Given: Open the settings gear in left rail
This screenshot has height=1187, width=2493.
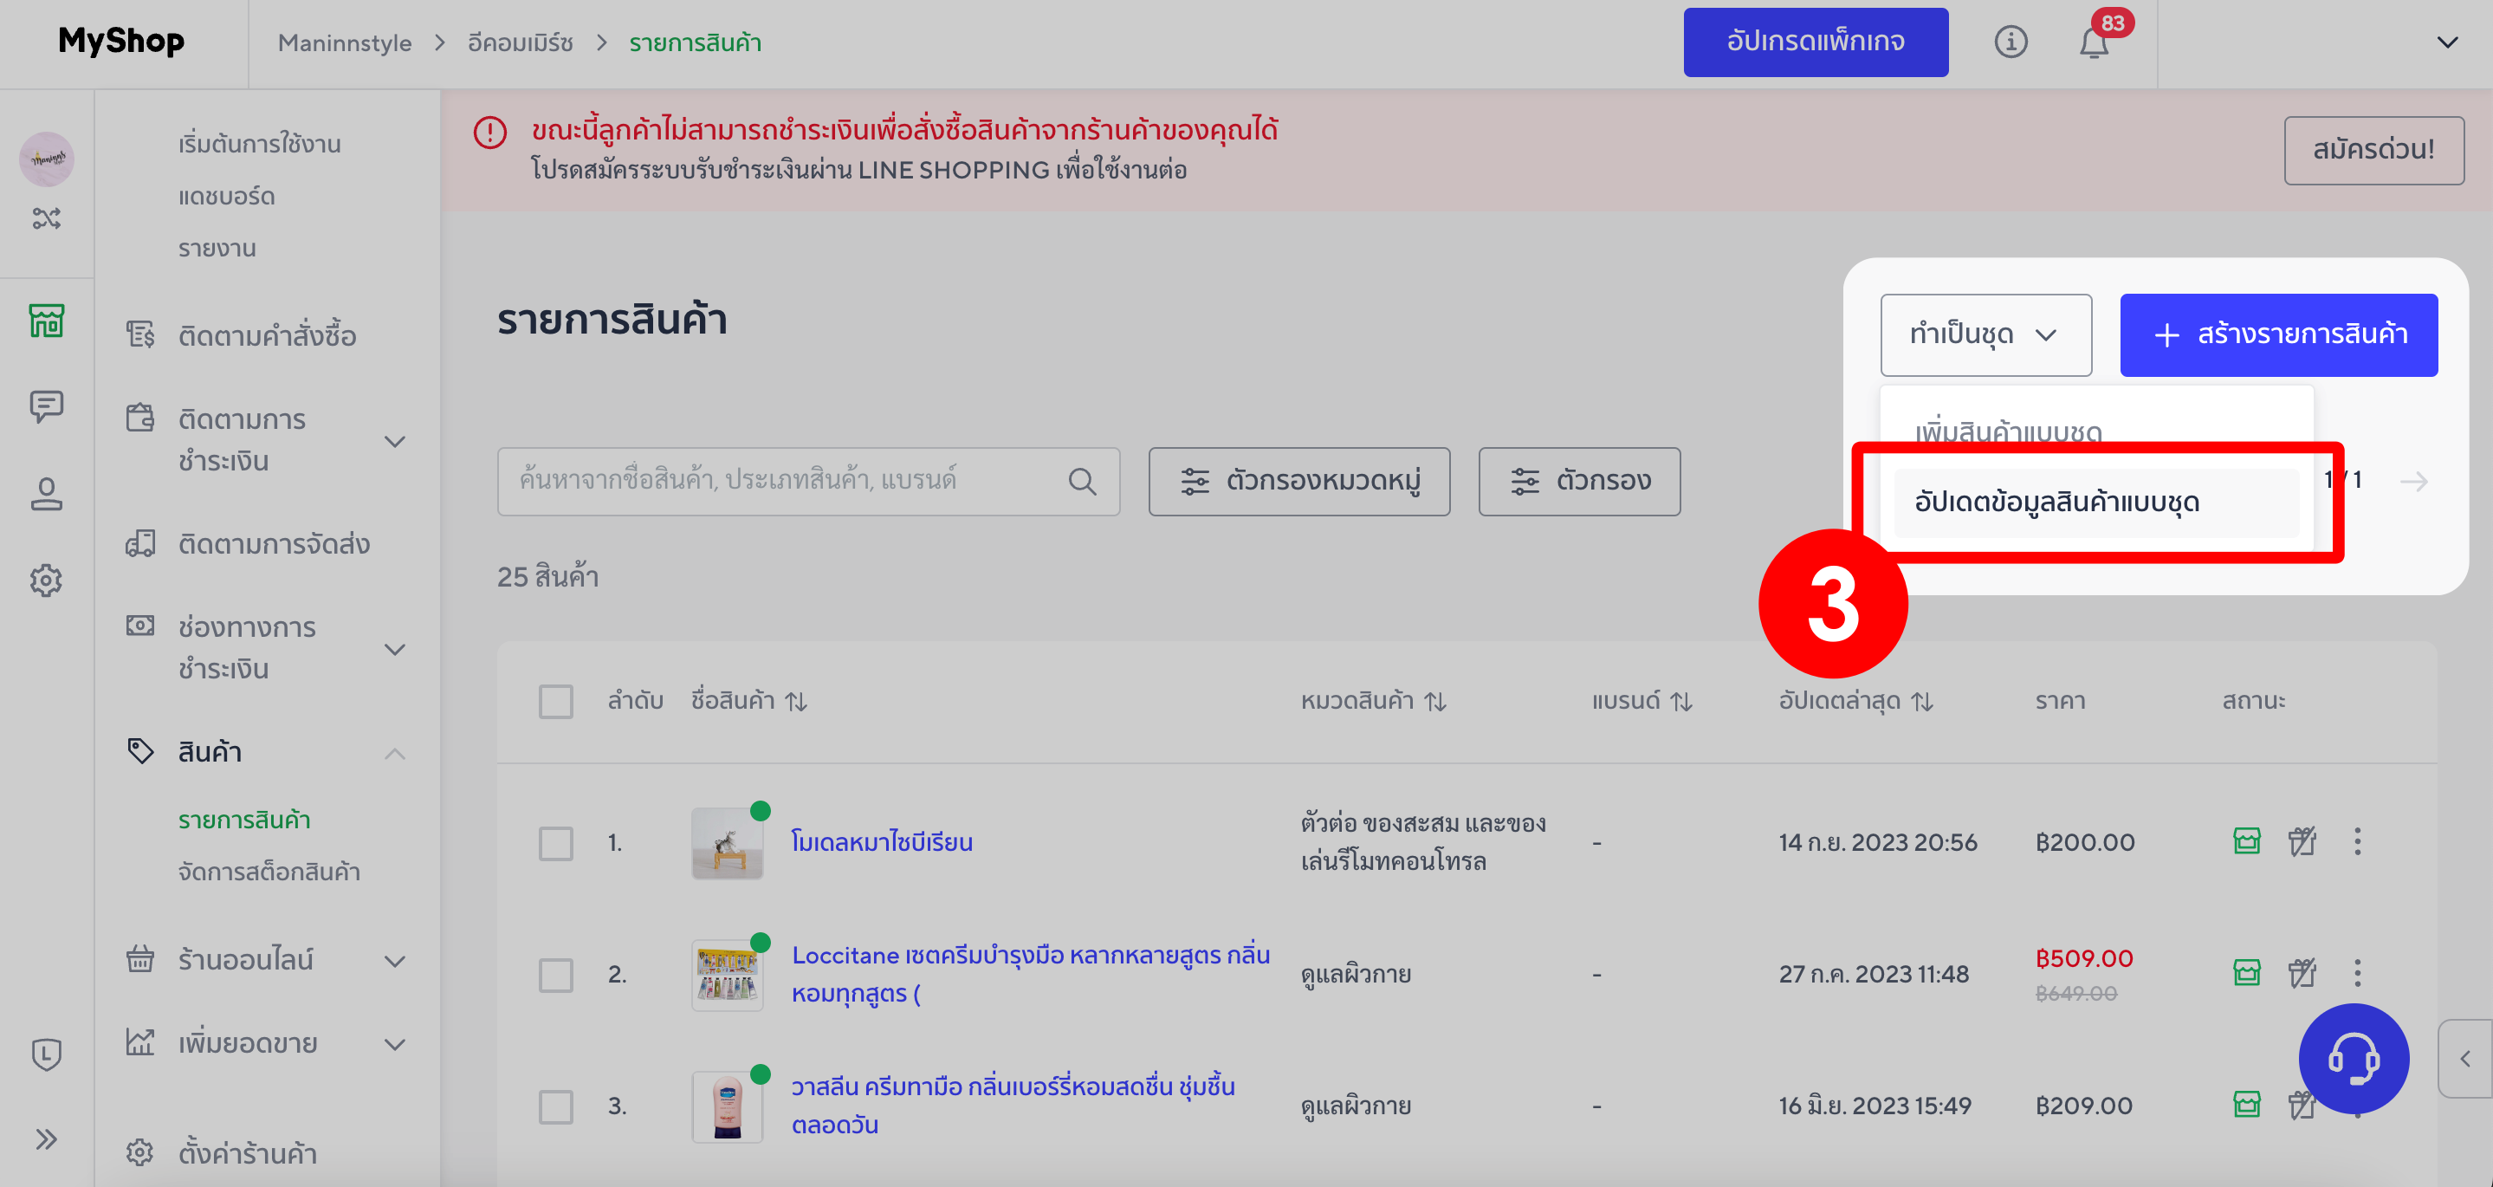Looking at the screenshot, I should (46, 581).
